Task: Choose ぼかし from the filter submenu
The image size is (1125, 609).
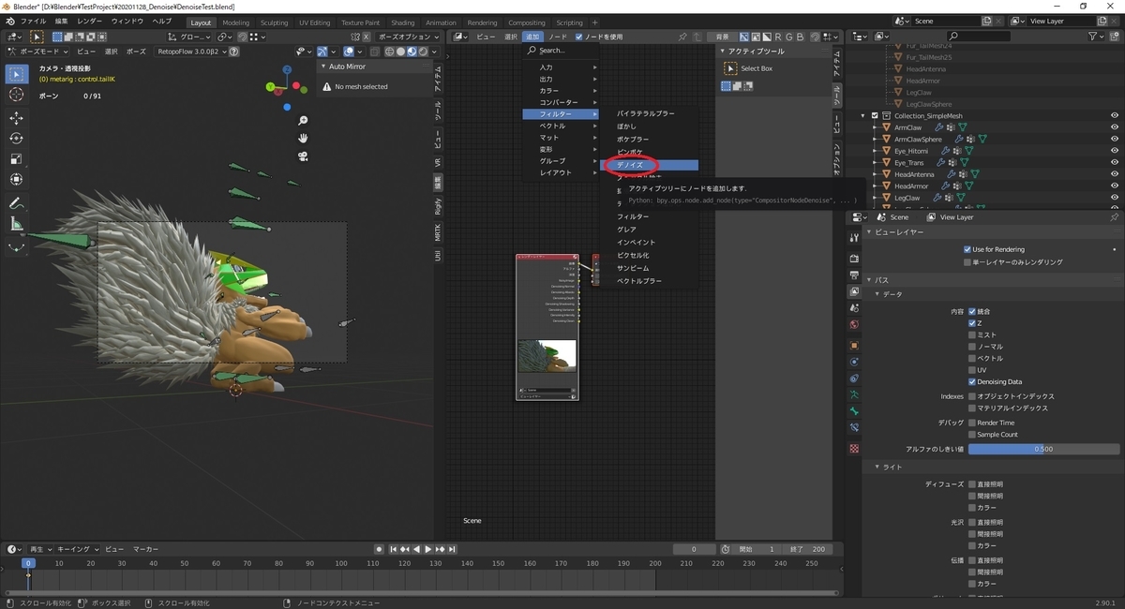Action: coord(651,126)
